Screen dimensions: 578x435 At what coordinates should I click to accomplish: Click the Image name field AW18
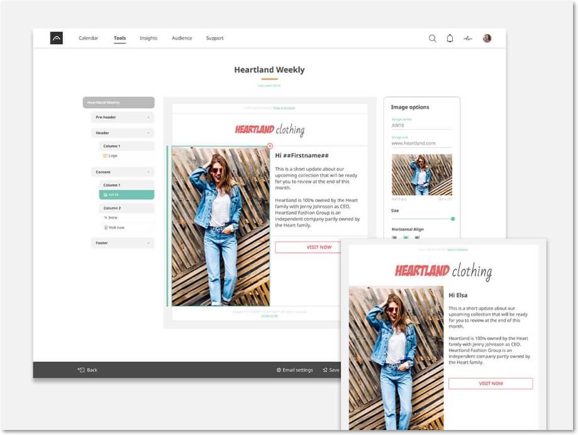click(x=421, y=125)
